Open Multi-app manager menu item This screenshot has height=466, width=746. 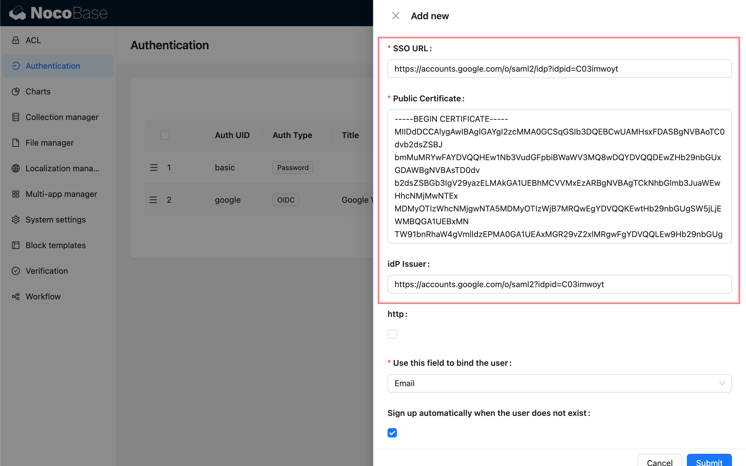click(61, 194)
